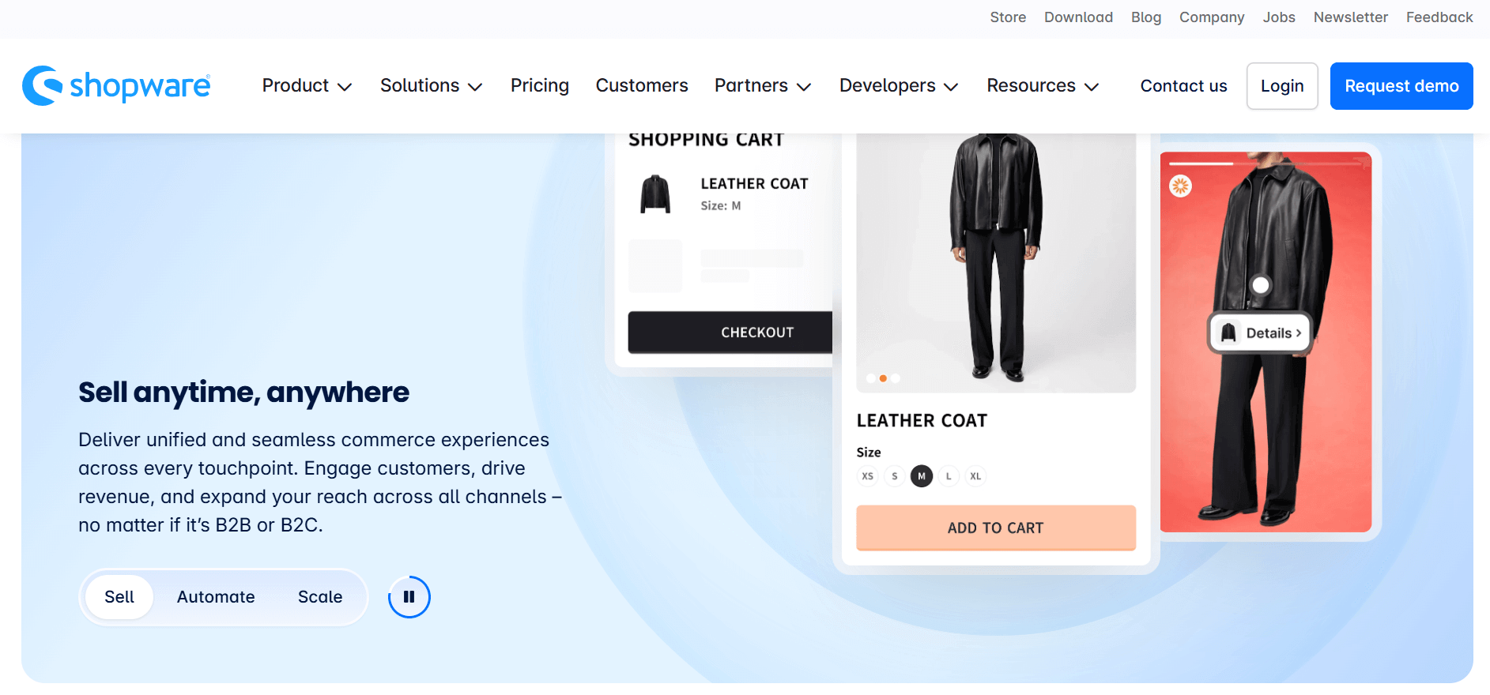
Task: Navigate to the Customers section
Action: pyautogui.click(x=642, y=85)
